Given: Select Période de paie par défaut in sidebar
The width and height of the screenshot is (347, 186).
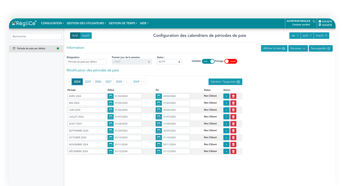Looking at the screenshot, I should 36,49.
